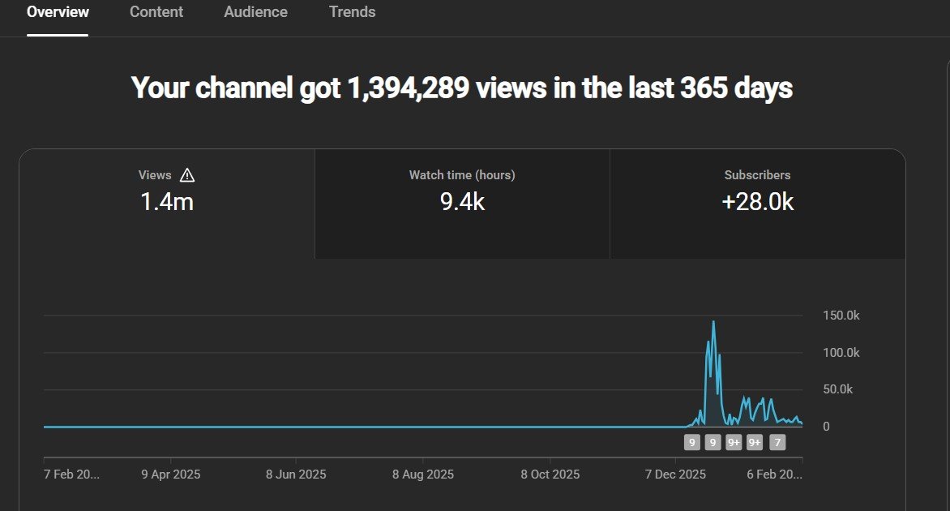Click the highest peak of the views line

coord(713,322)
